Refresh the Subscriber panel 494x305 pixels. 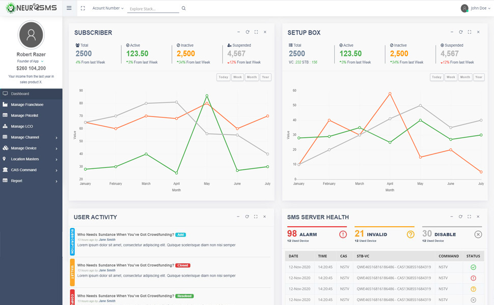(x=248, y=32)
